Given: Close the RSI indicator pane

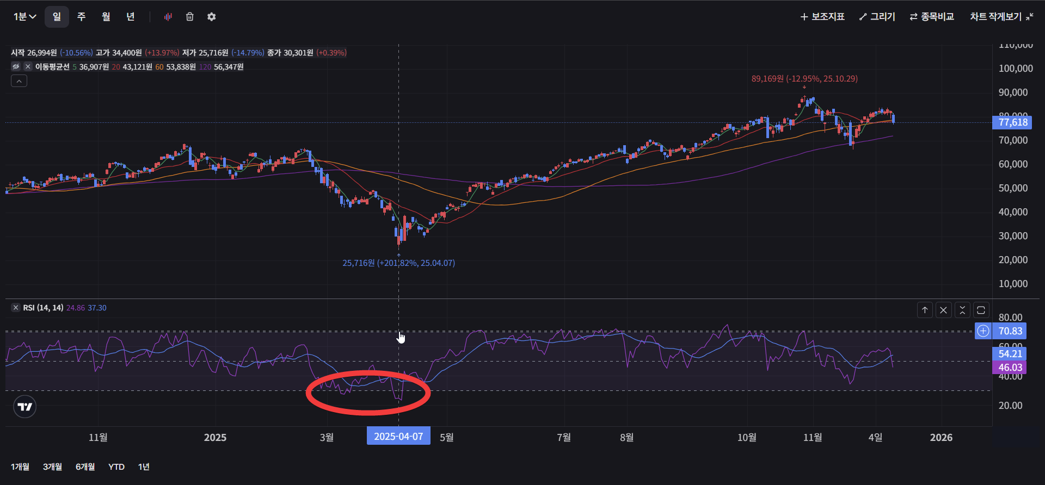Looking at the screenshot, I should pyautogui.click(x=943, y=310).
